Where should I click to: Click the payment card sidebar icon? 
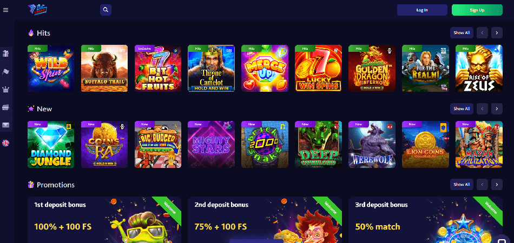coord(6,107)
